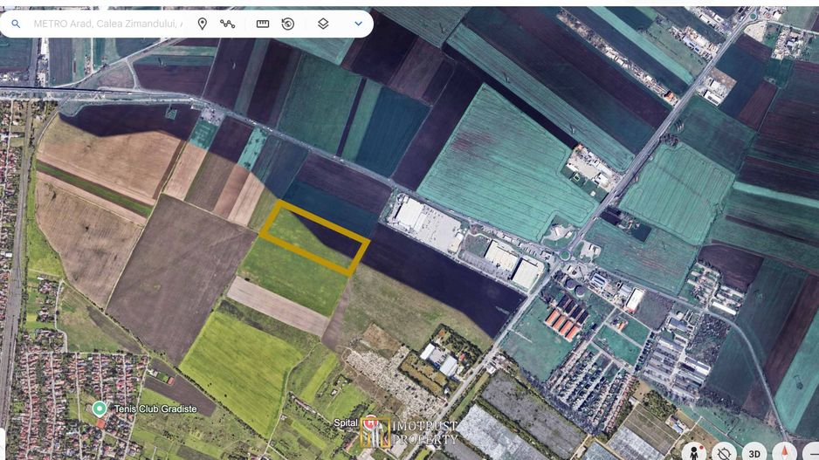Viewport: 819px width, 460px height.
Task: Toggle the 3D view button
Action: [x=754, y=452]
